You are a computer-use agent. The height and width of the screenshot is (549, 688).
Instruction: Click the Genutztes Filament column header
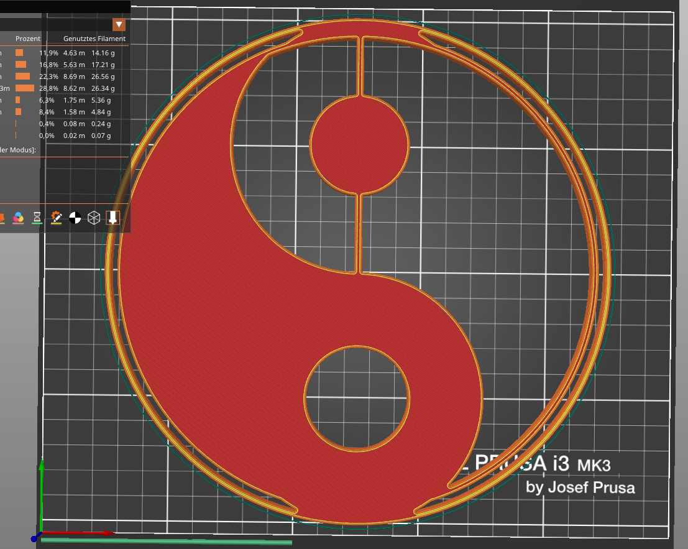point(94,39)
